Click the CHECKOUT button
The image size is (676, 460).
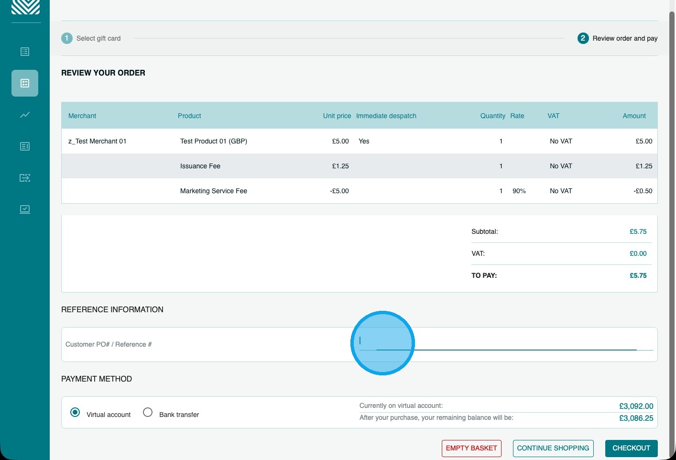[631, 449]
